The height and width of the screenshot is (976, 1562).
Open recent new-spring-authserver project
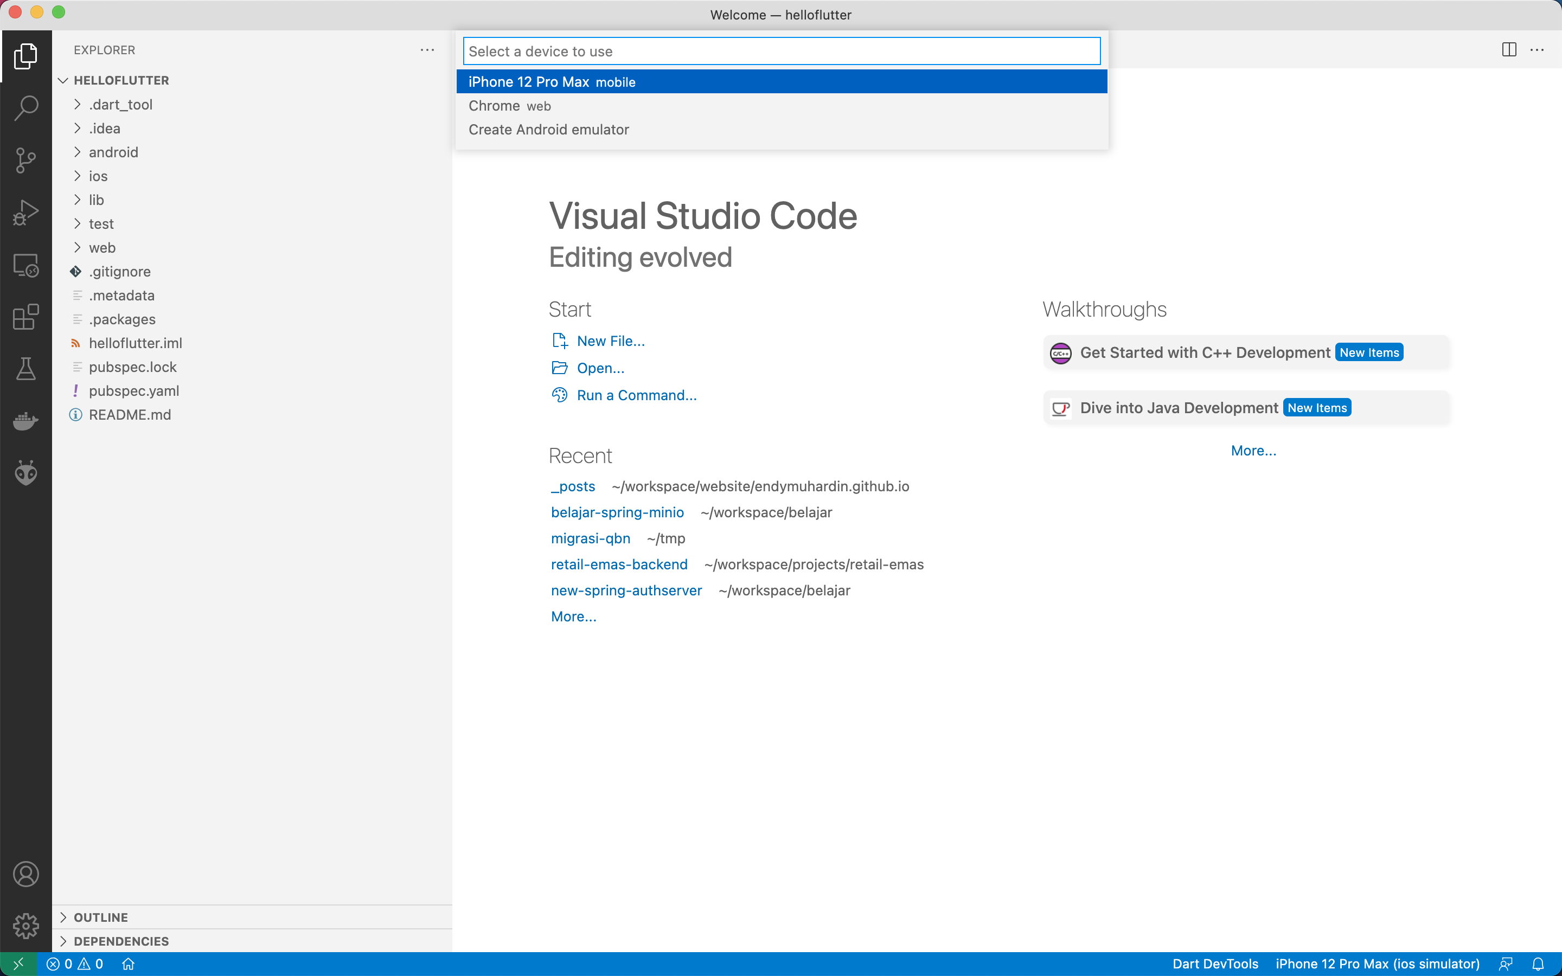[626, 590]
